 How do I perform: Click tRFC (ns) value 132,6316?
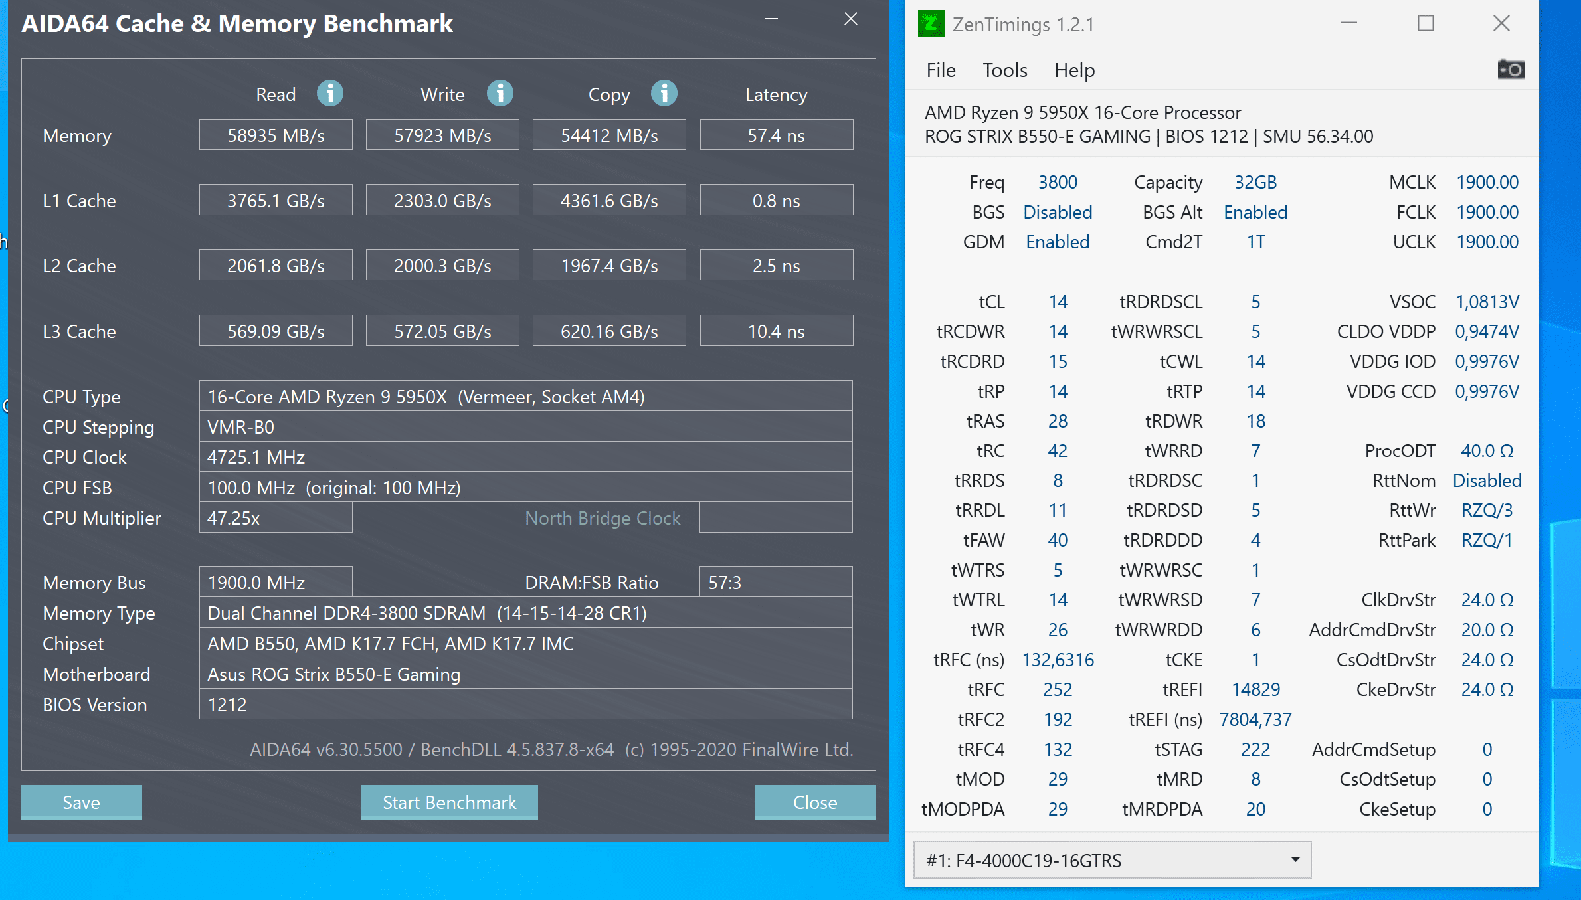(x=1058, y=660)
